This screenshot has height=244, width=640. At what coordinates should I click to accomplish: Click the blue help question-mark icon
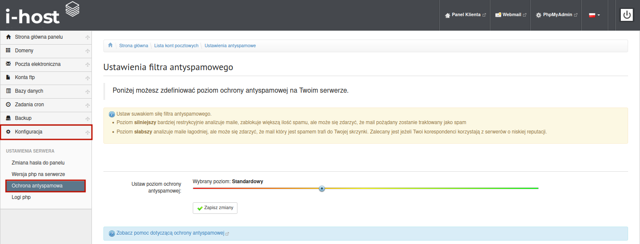click(x=112, y=233)
